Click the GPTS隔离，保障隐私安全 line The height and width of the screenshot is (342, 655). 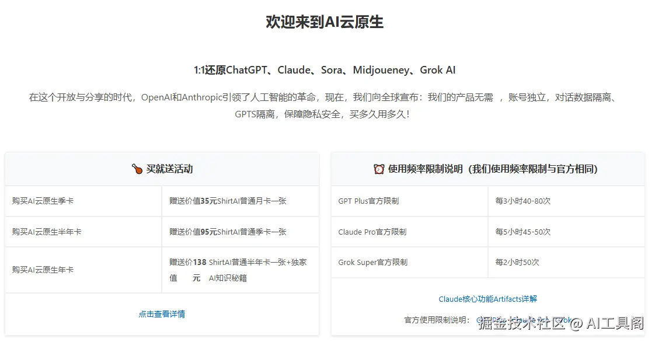pos(322,114)
